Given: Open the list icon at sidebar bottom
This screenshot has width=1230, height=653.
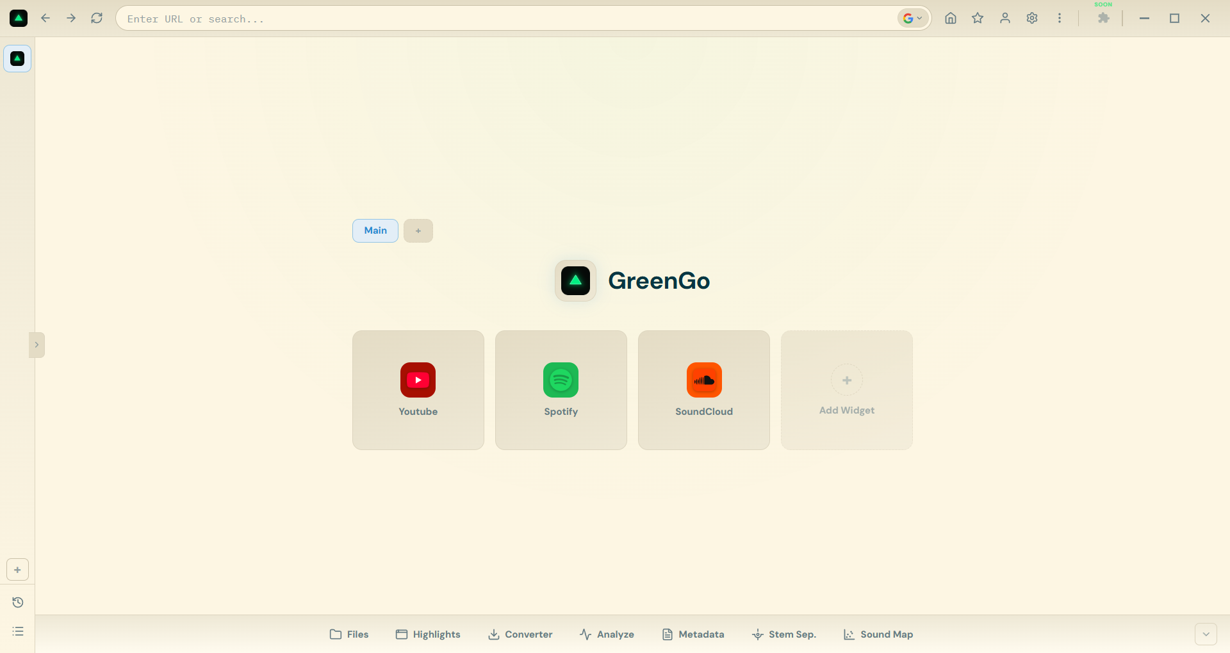Looking at the screenshot, I should (18, 631).
